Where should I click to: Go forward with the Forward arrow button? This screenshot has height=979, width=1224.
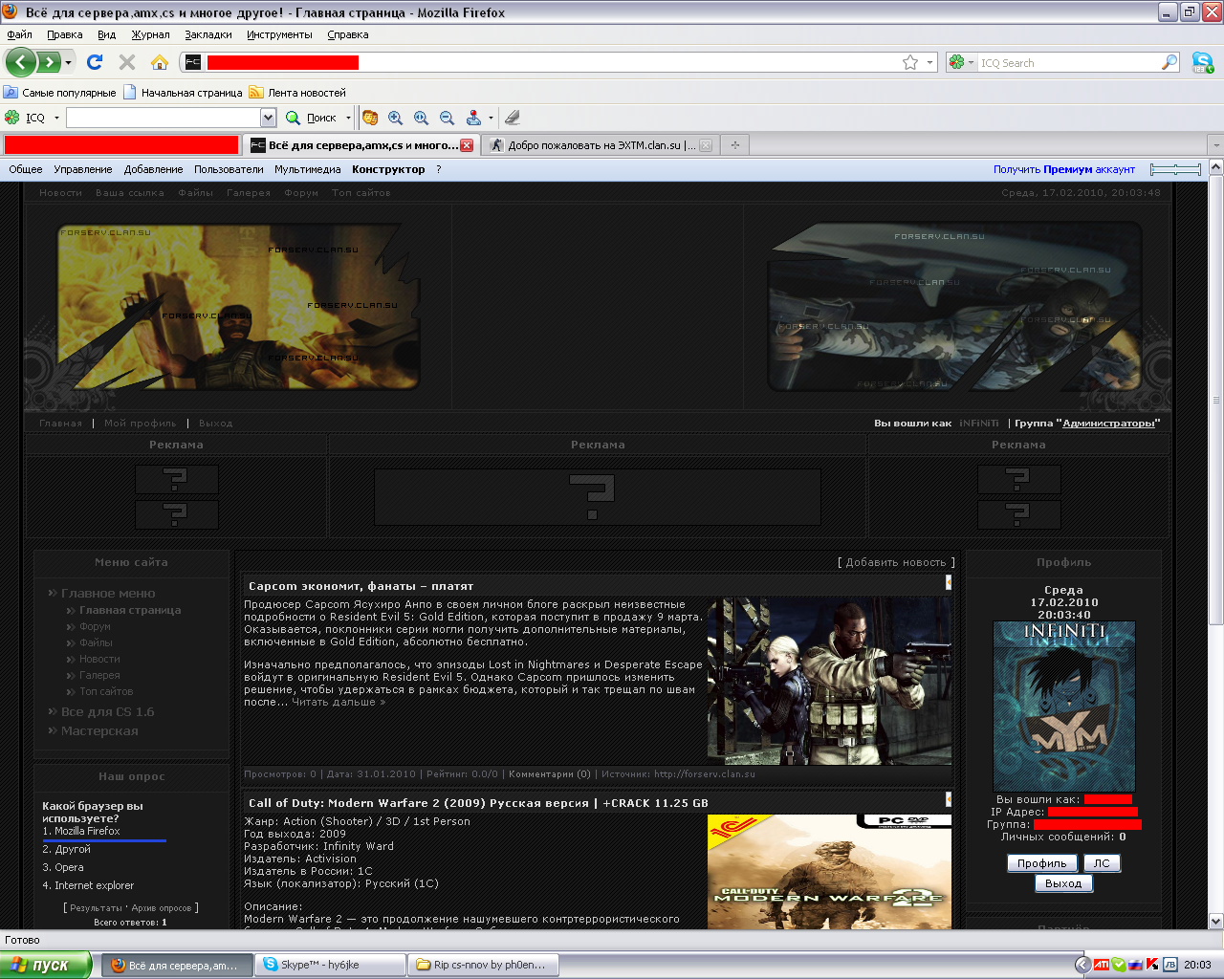point(48,62)
